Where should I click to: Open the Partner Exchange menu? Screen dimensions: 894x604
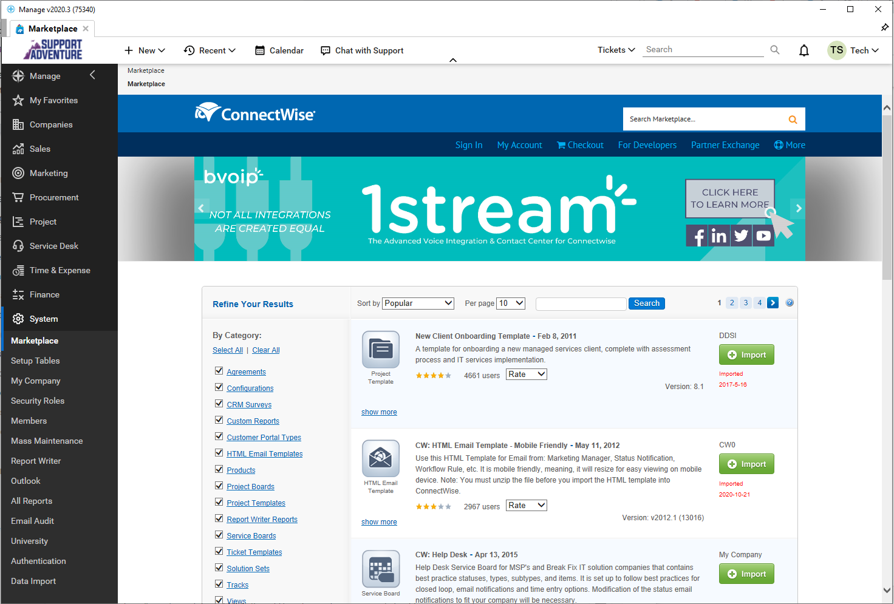[725, 144]
